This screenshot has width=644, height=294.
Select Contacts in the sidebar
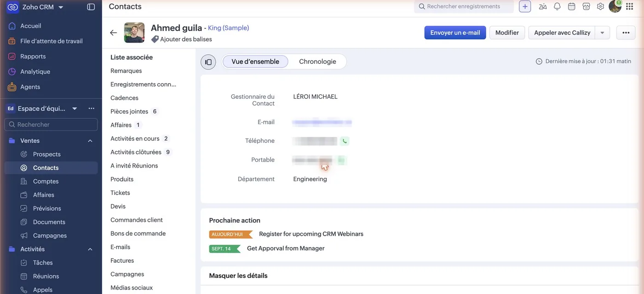pyautogui.click(x=46, y=168)
